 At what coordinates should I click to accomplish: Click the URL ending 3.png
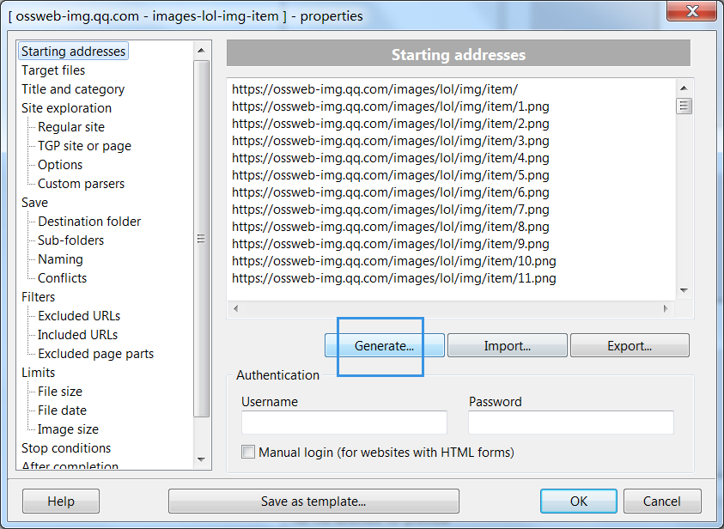[391, 141]
